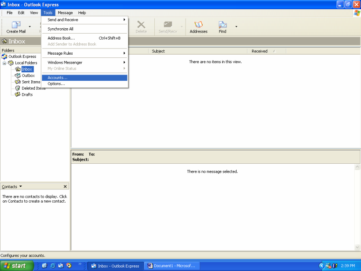The width and height of the screenshot is (361, 271).
Task: Select the Drafts folder label
Action: coord(27,94)
